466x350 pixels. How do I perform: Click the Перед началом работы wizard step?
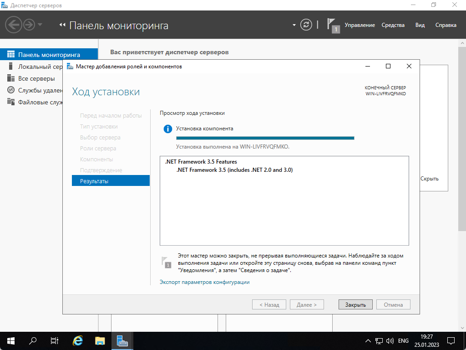pos(111,115)
